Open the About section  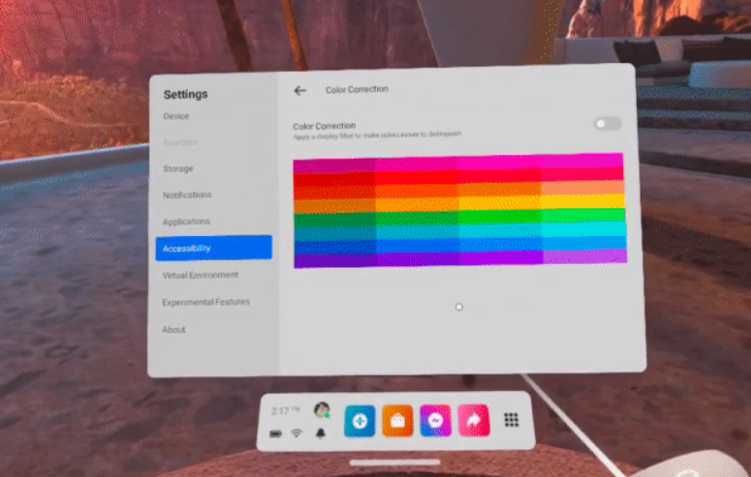click(174, 329)
